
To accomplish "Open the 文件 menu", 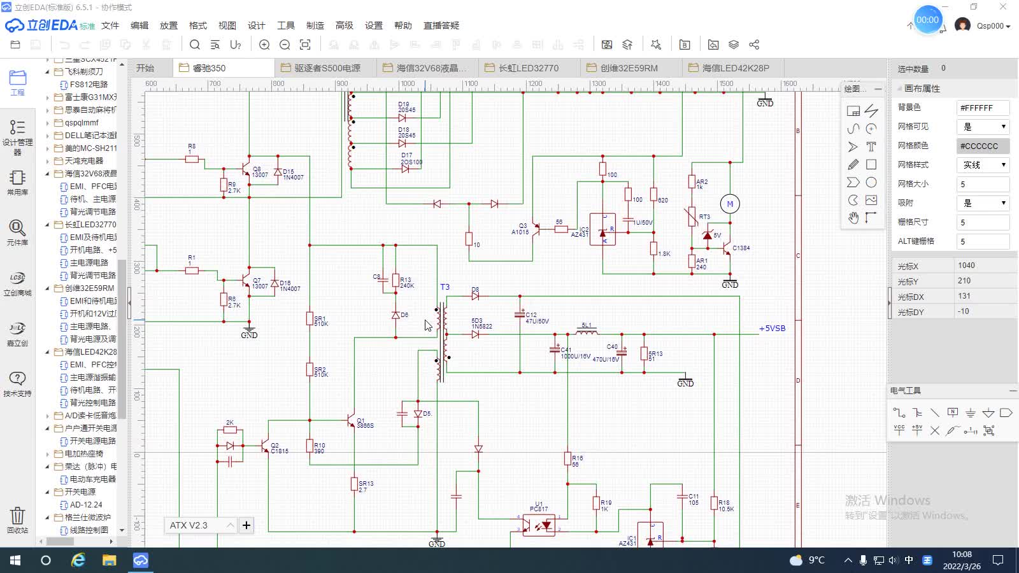I will pos(110,25).
